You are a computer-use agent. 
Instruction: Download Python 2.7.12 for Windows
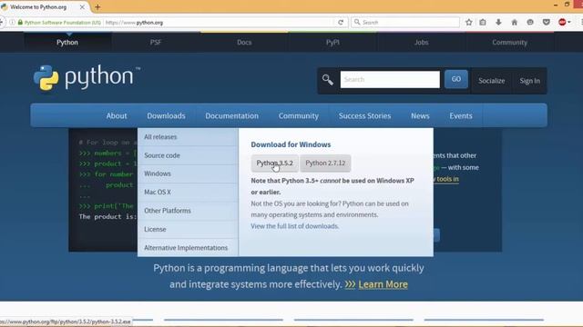pos(325,163)
